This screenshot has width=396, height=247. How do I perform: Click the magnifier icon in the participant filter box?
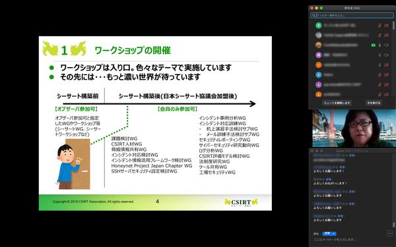tap(313, 15)
